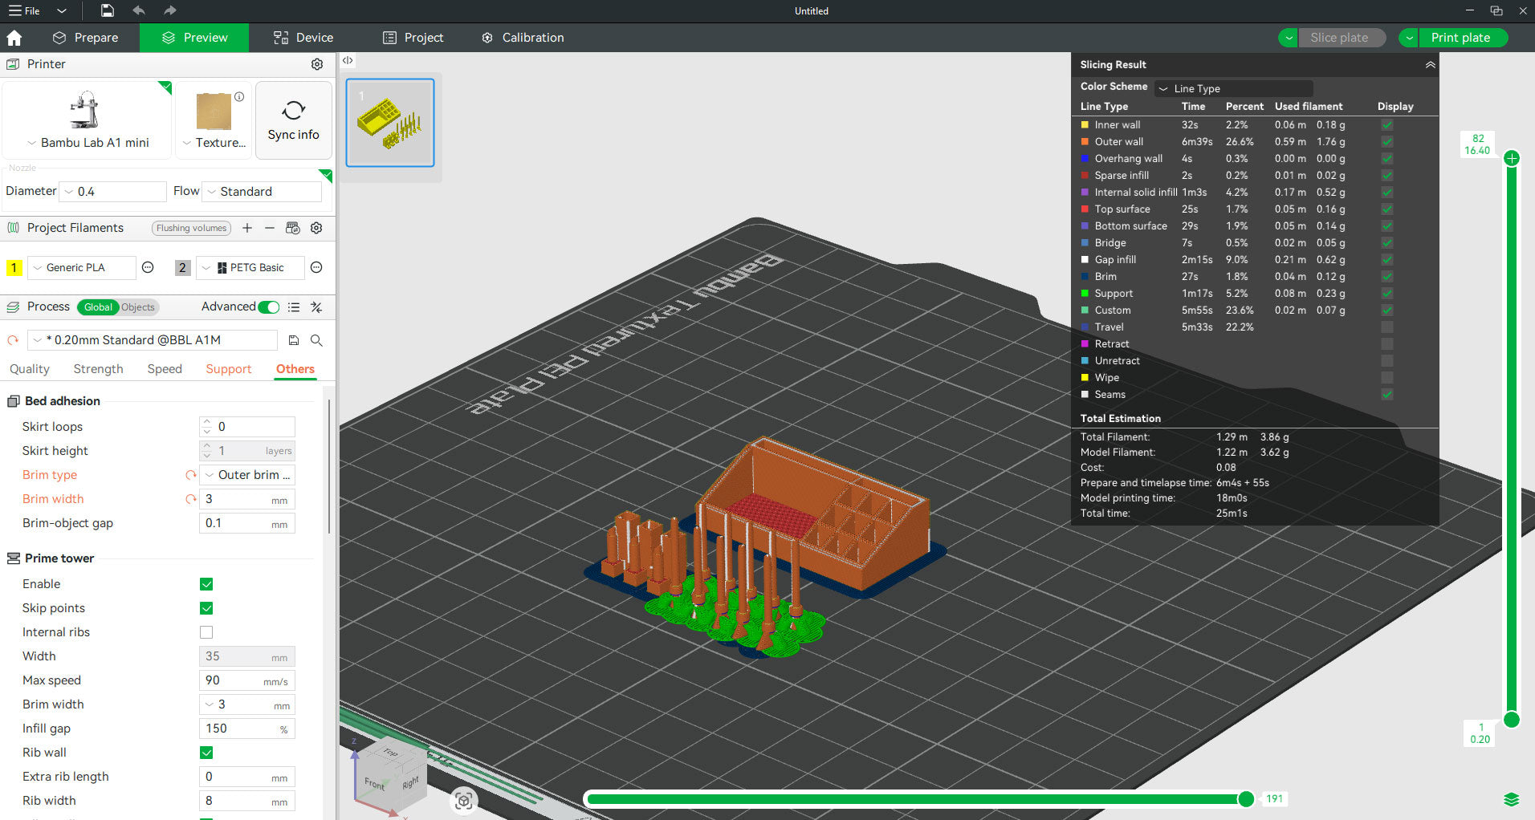Open the Brim type dropdown
Screen dimensions: 1535x820
pyautogui.click(x=247, y=475)
